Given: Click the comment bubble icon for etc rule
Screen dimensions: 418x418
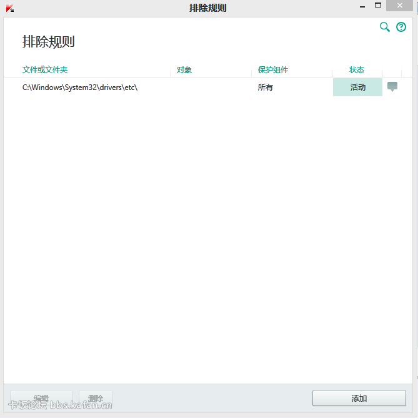Looking at the screenshot, I should [392, 87].
